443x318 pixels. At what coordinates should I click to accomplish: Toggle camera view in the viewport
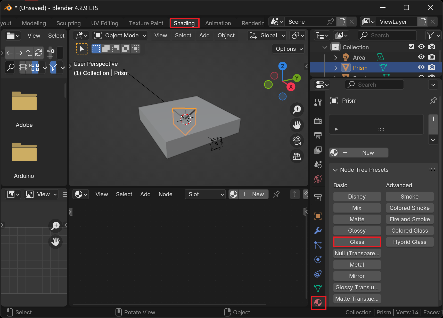coord(297,141)
